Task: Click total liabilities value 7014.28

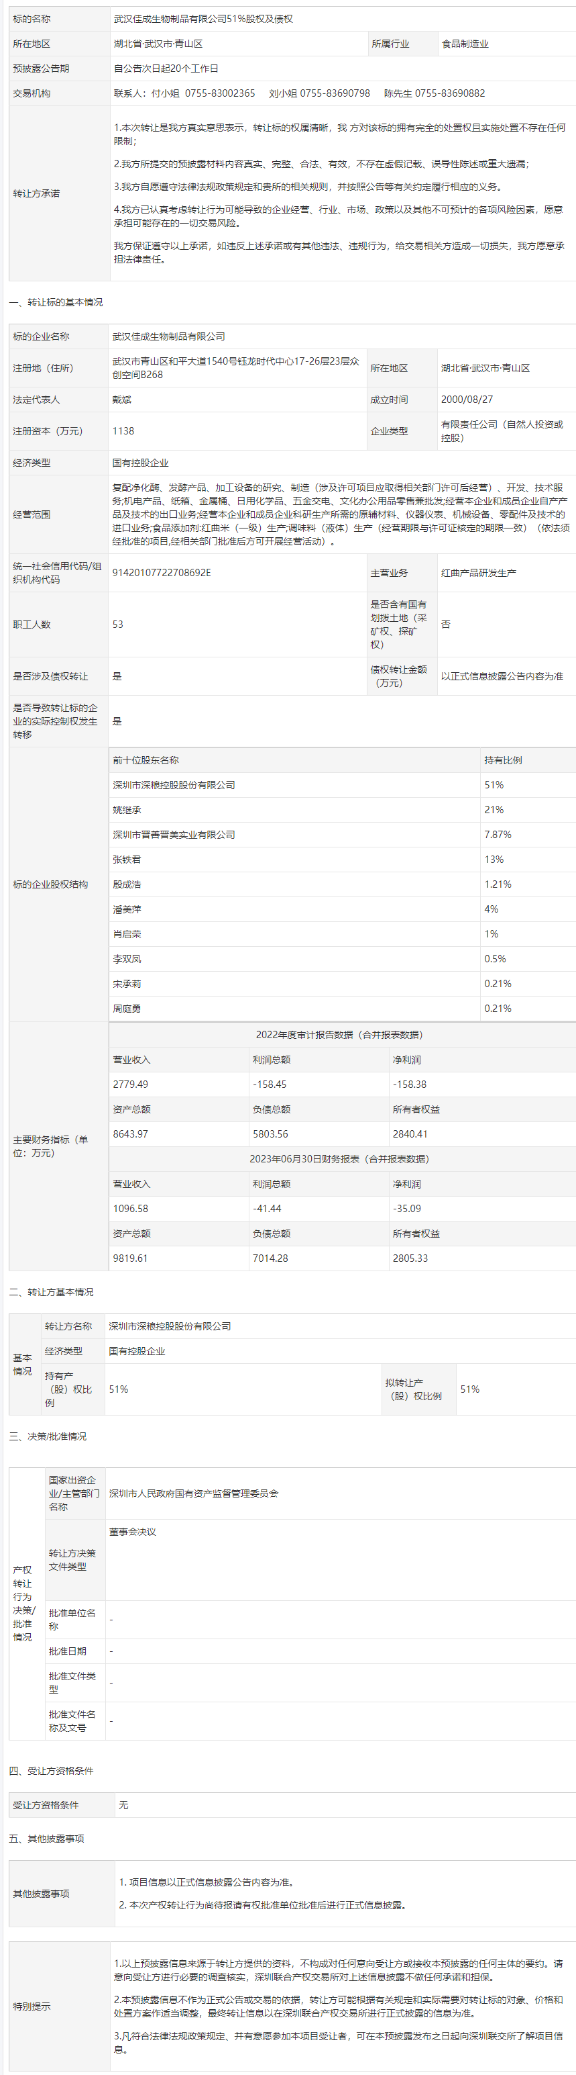Action: tap(270, 1258)
